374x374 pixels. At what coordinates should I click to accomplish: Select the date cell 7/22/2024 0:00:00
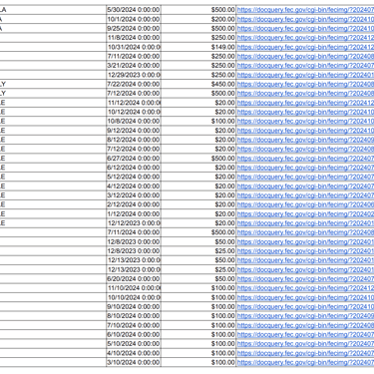(x=134, y=84)
